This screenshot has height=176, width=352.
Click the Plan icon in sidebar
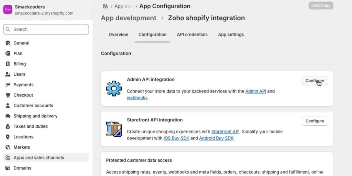click(x=8, y=53)
